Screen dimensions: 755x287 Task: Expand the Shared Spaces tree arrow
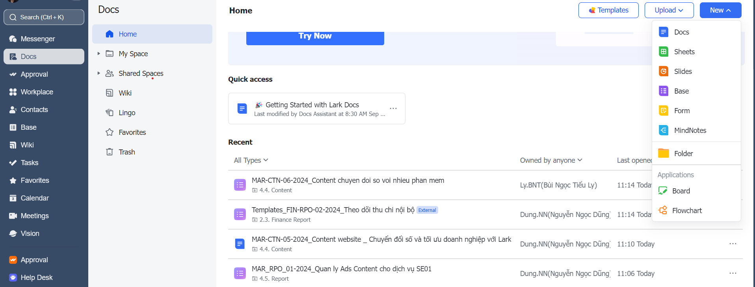[99, 73]
